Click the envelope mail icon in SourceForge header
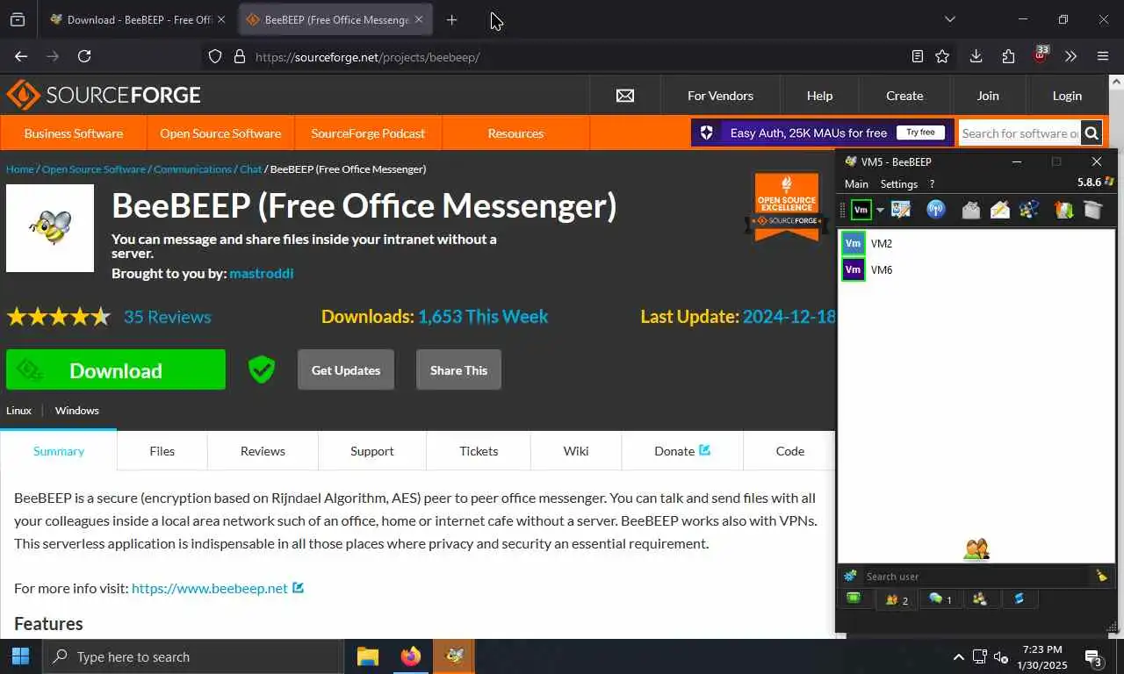Screen dimensions: 1124x674 pyautogui.click(x=625, y=96)
